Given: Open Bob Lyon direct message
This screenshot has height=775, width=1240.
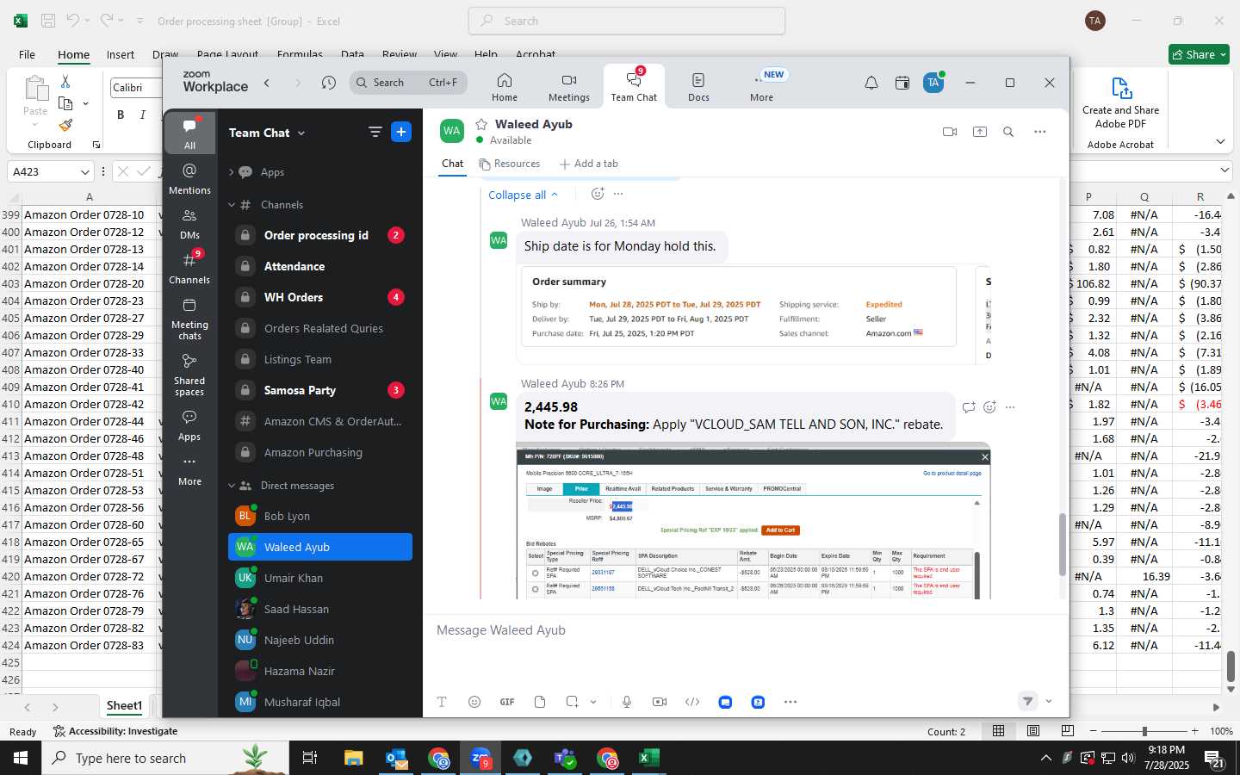Looking at the screenshot, I should pyautogui.click(x=320, y=516).
